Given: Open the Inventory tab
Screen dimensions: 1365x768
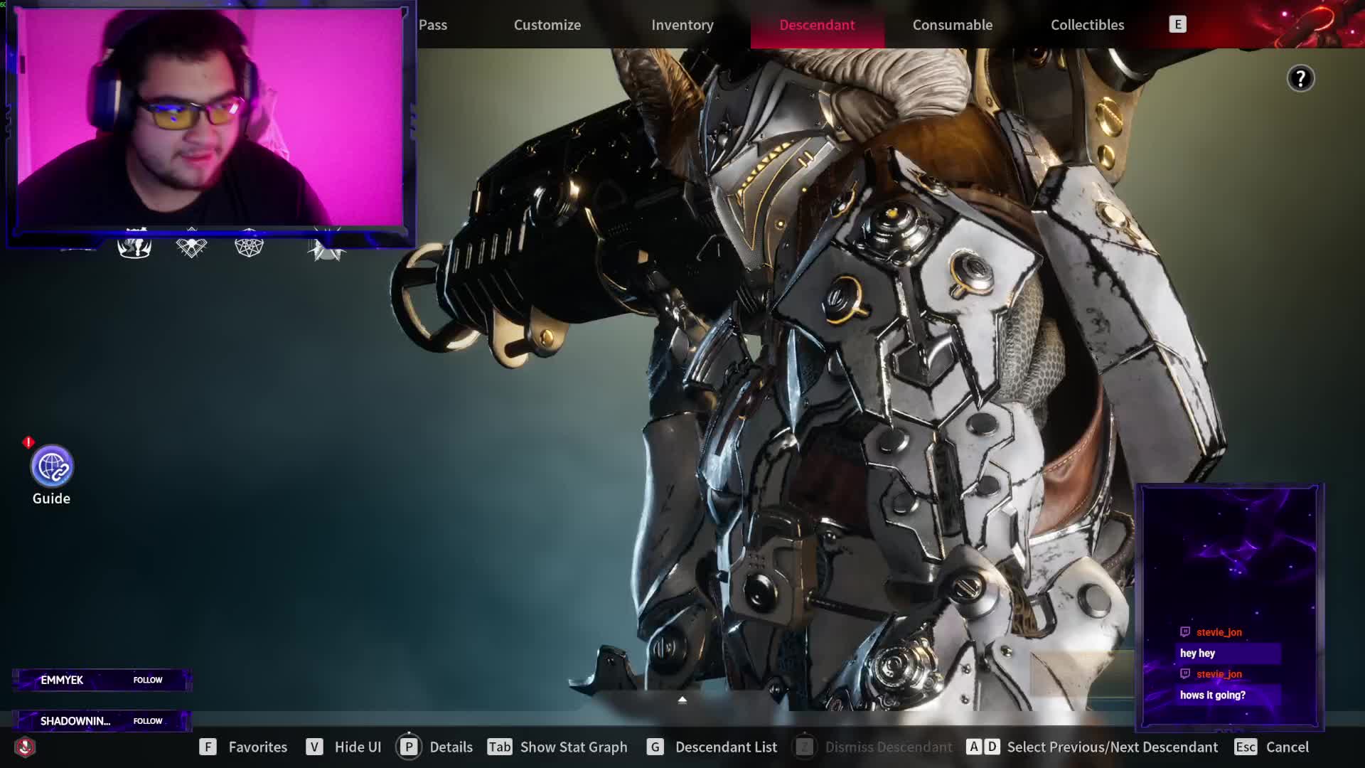Looking at the screenshot, I should [x=682, y=25].
